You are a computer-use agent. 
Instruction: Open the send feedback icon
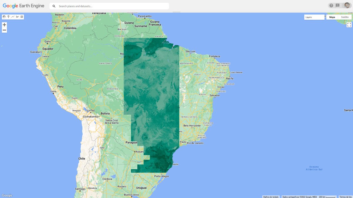[337, 6]
